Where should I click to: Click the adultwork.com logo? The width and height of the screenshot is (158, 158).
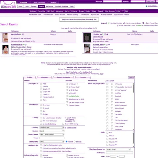8,5
